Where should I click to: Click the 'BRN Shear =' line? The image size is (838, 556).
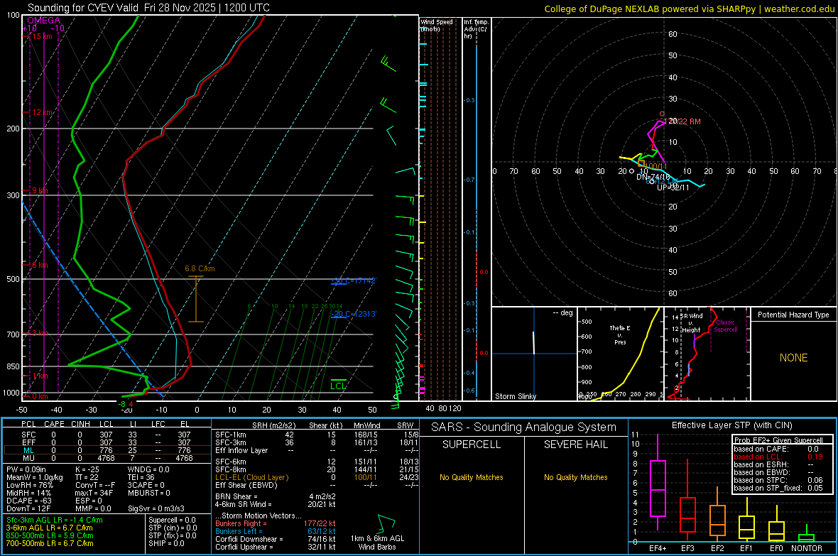276,496
